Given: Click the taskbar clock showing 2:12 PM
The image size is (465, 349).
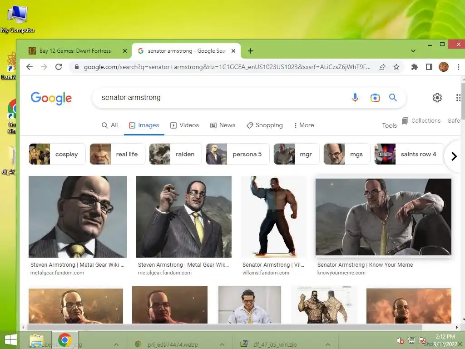Looking at the screenshot, I should [445, 340].
